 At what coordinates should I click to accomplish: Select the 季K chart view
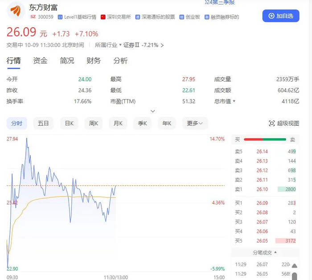pos(143,124)
